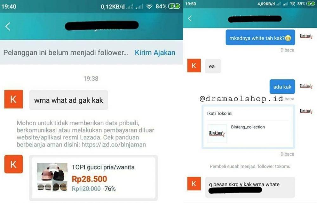This screenshot has height=203, width=317.
Task: Tap Bintang logo avatar beside store card
Action: (306, 111)
